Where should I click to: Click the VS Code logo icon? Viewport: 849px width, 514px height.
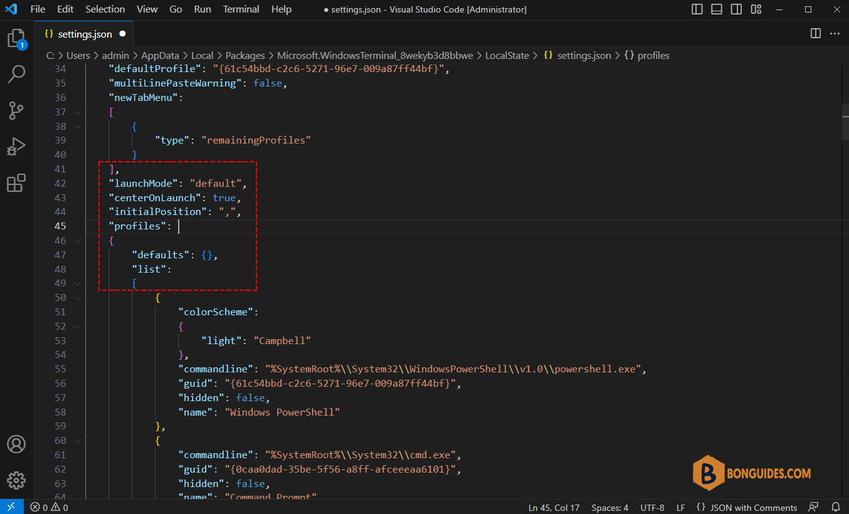tap(11, 9)
